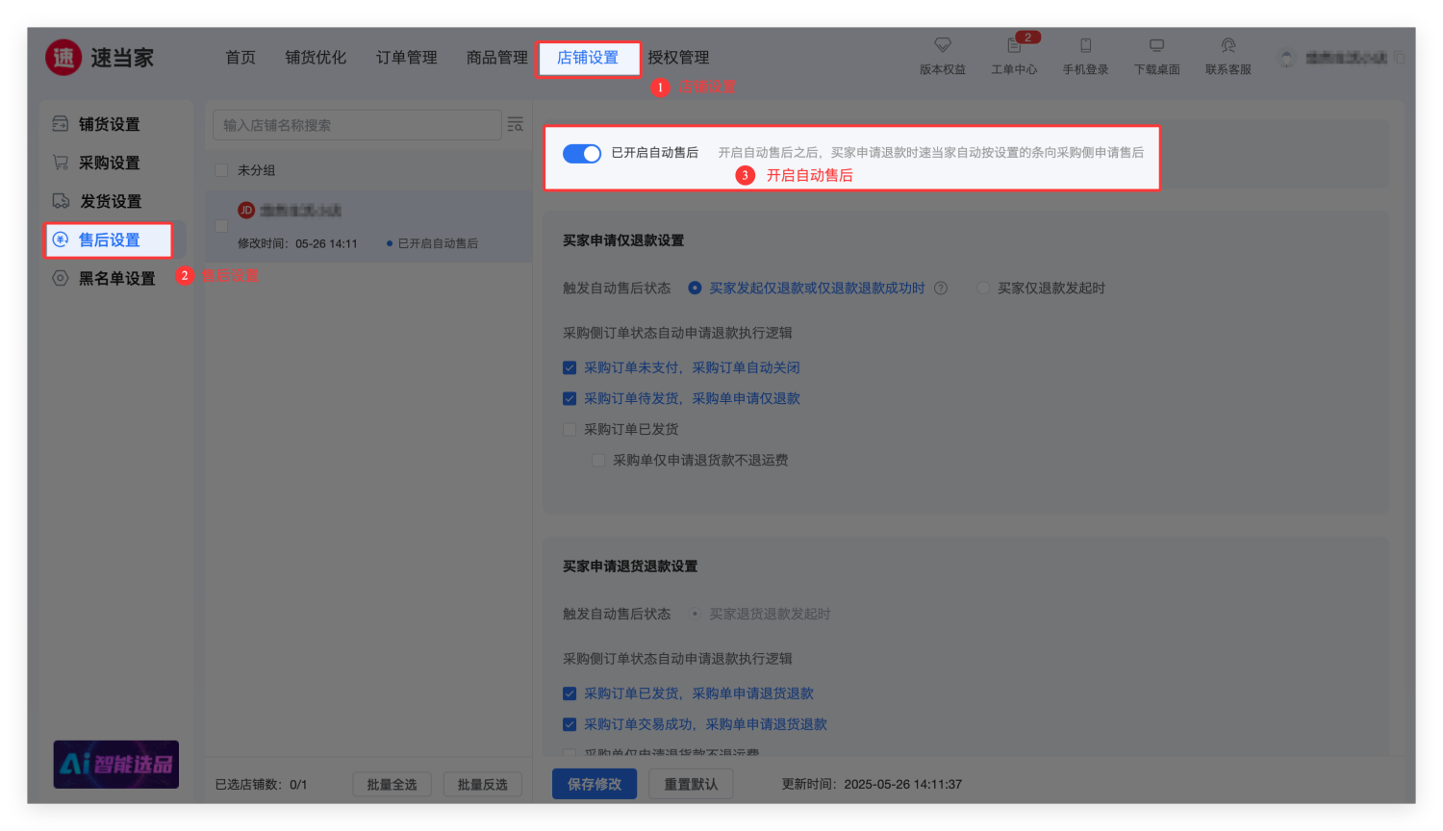Uncheck 采购订单未支付，采购订单自动关闭 checkbox
This screenshot has width=1443, height=831.
click(x=570, y=367)
